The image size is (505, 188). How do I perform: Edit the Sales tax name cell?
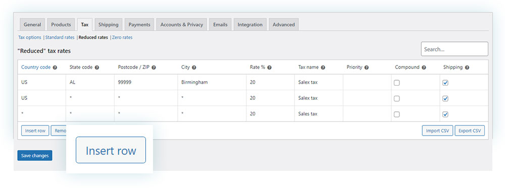(x=319, y=114)
